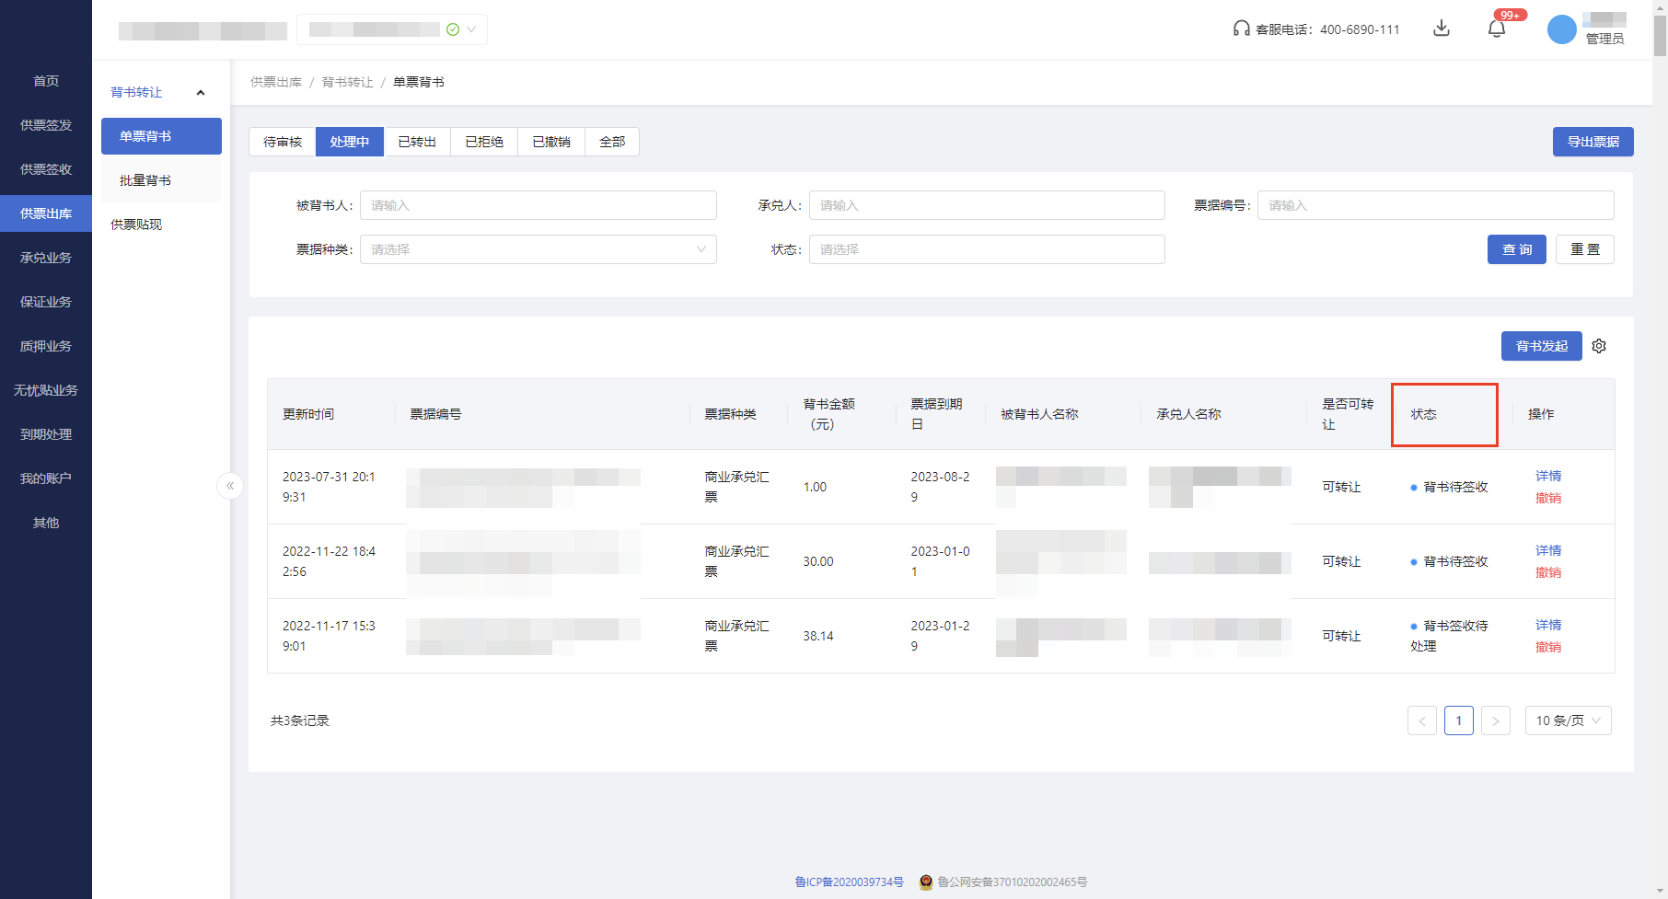Select 批量背书 in the submenu
This screenshot has width=1668, height=899.
[x=145, y=180]
